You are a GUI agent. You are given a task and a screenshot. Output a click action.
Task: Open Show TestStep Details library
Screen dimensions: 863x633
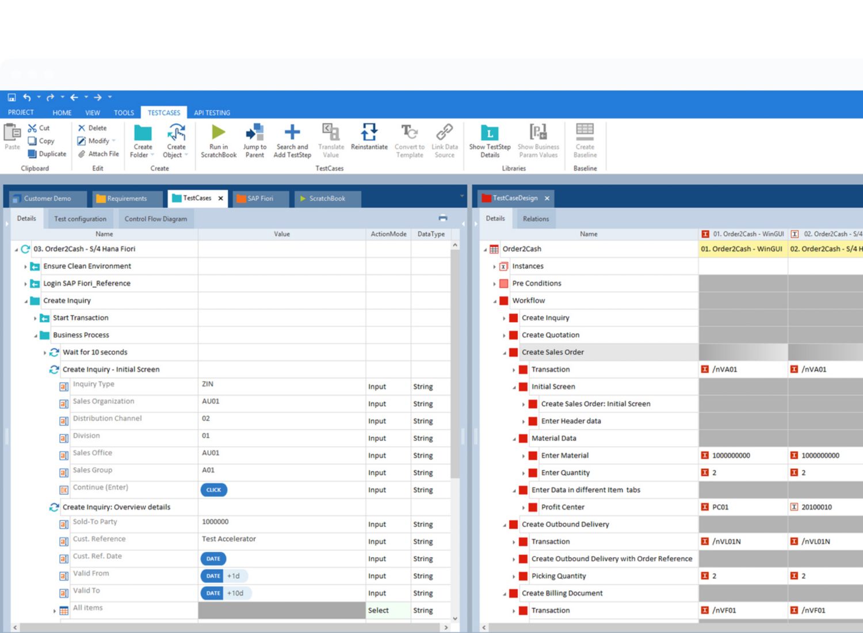click(490, 134)
